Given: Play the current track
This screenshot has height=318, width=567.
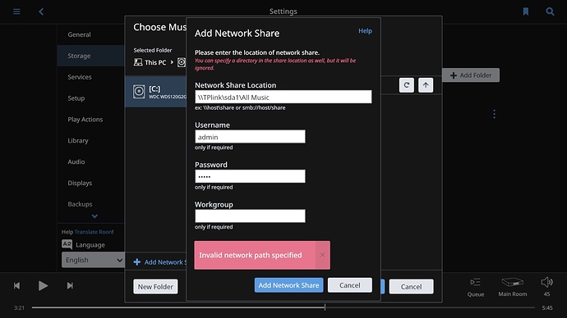Looking at the screenshot, I should (43, 285).
